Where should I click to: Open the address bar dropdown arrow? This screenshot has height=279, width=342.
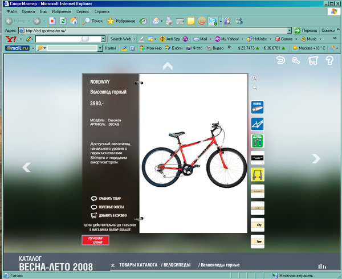[289, 31]
